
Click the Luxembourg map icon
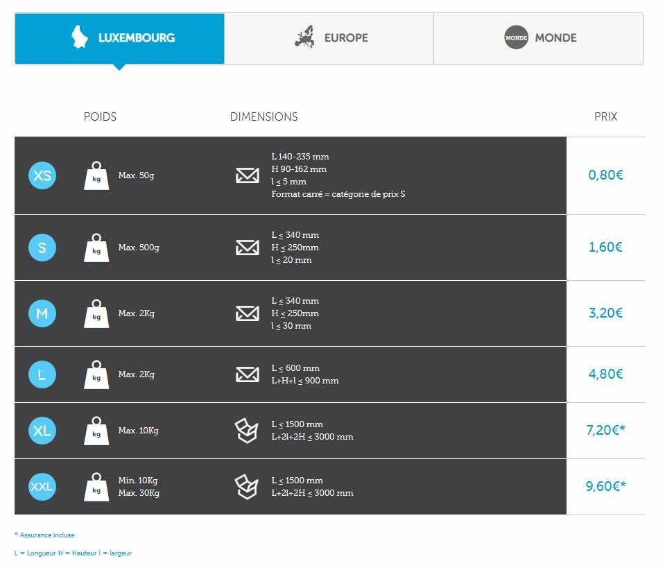[79, 37]
